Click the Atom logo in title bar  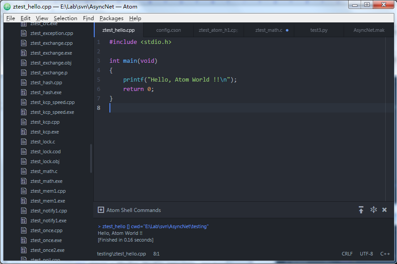[7, 7]
